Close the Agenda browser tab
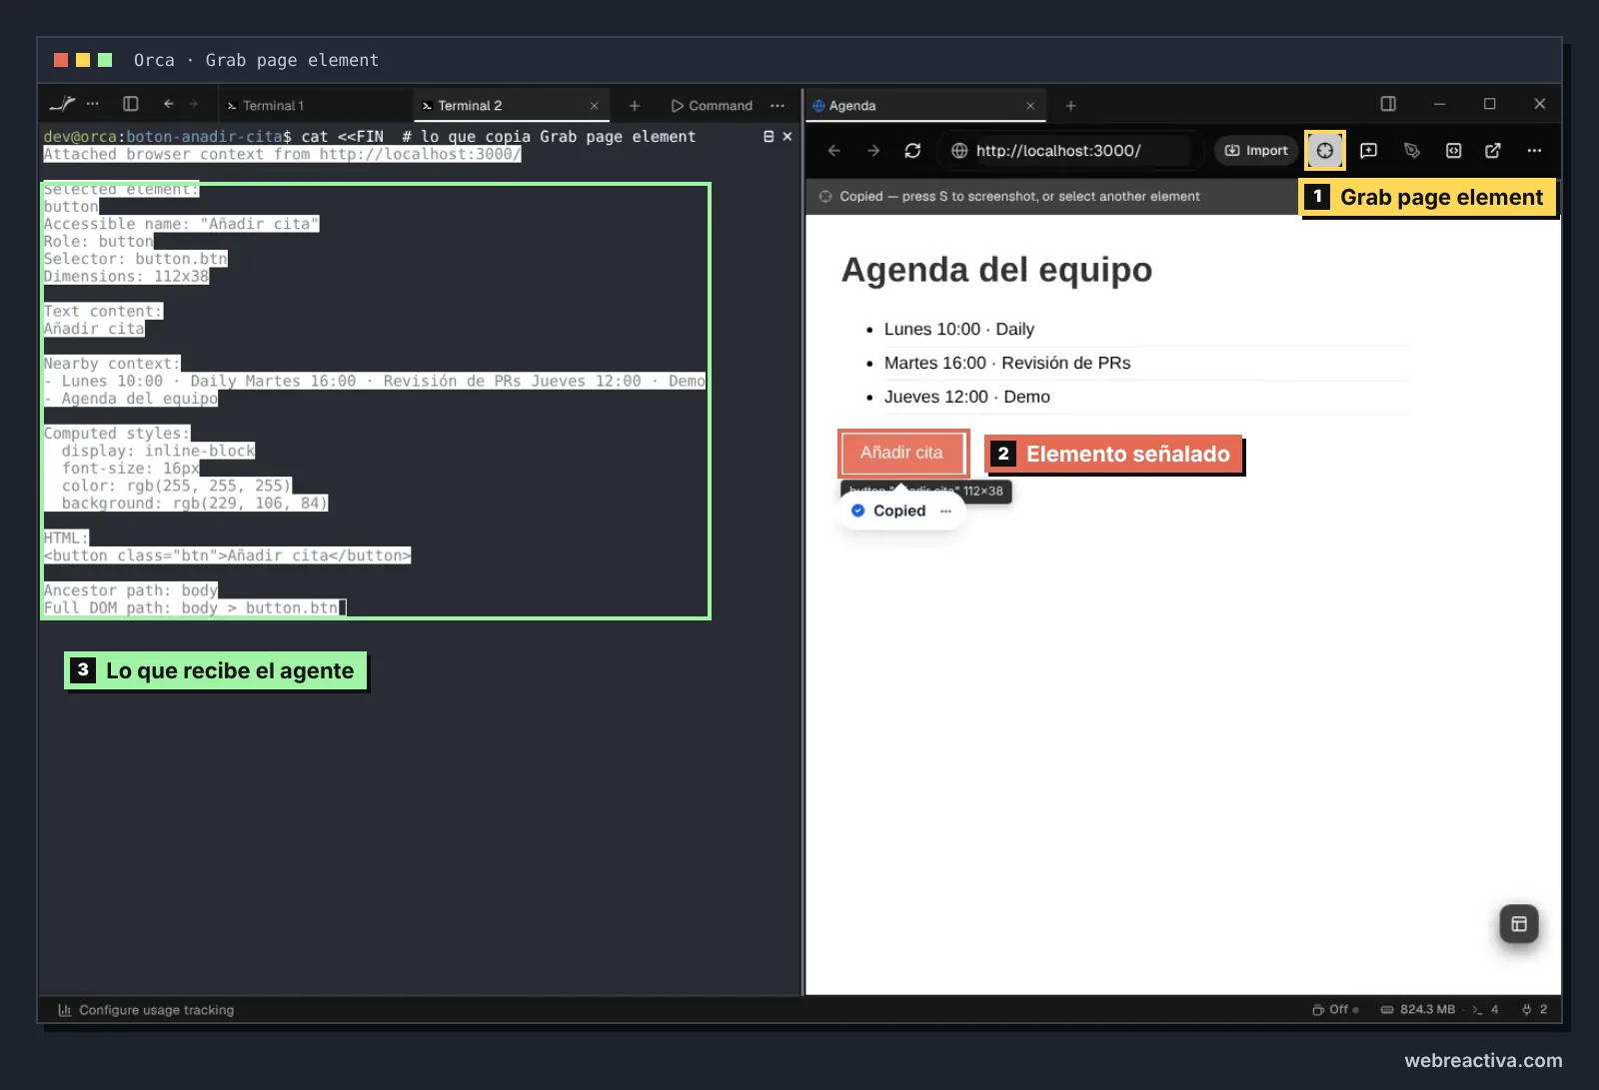 click(x=1030, y=106)
